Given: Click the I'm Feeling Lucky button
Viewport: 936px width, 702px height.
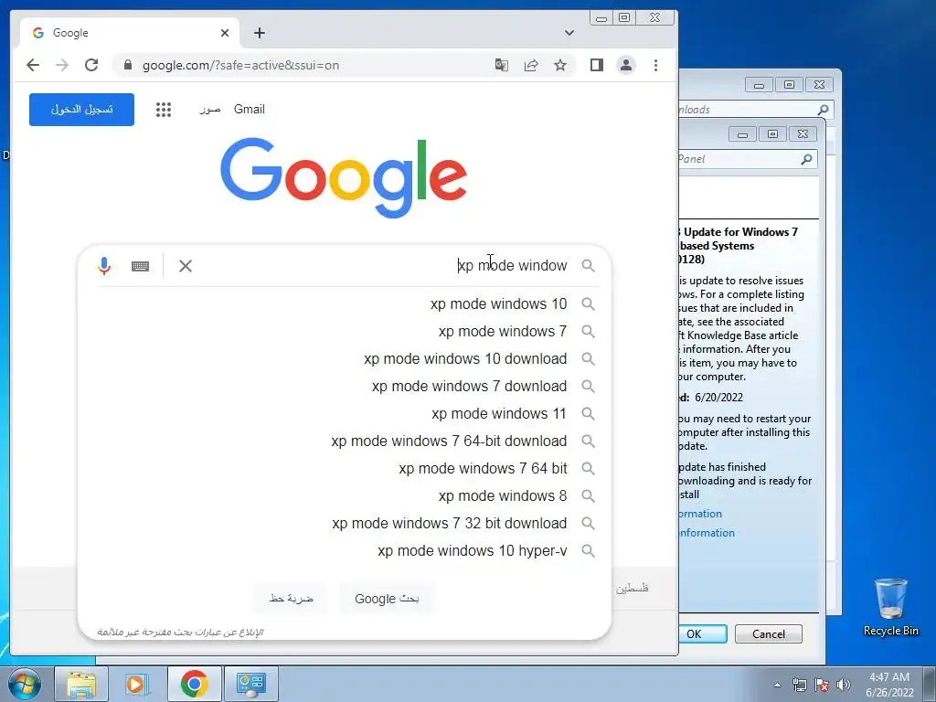Looking at the screenshot, I should click(x=292, y=599).
